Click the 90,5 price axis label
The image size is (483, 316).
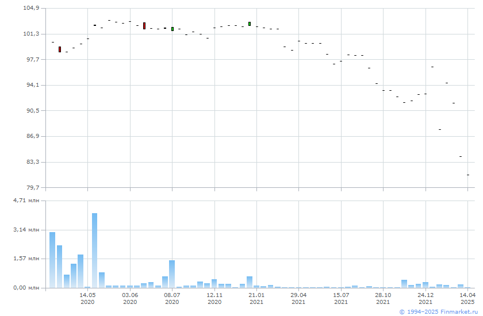pos(33,110)
